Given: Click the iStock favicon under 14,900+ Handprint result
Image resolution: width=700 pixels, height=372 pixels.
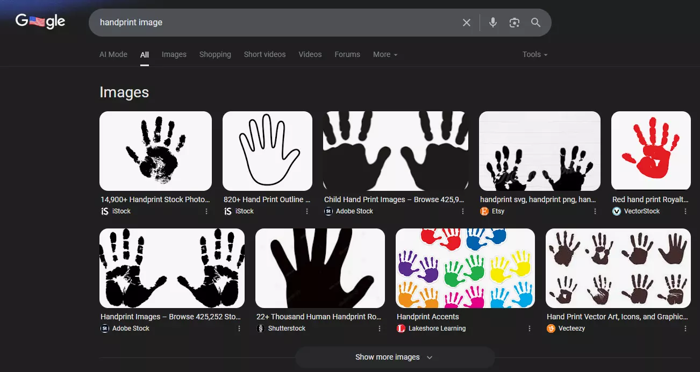Looking at the screenshot, I should 105,211.
